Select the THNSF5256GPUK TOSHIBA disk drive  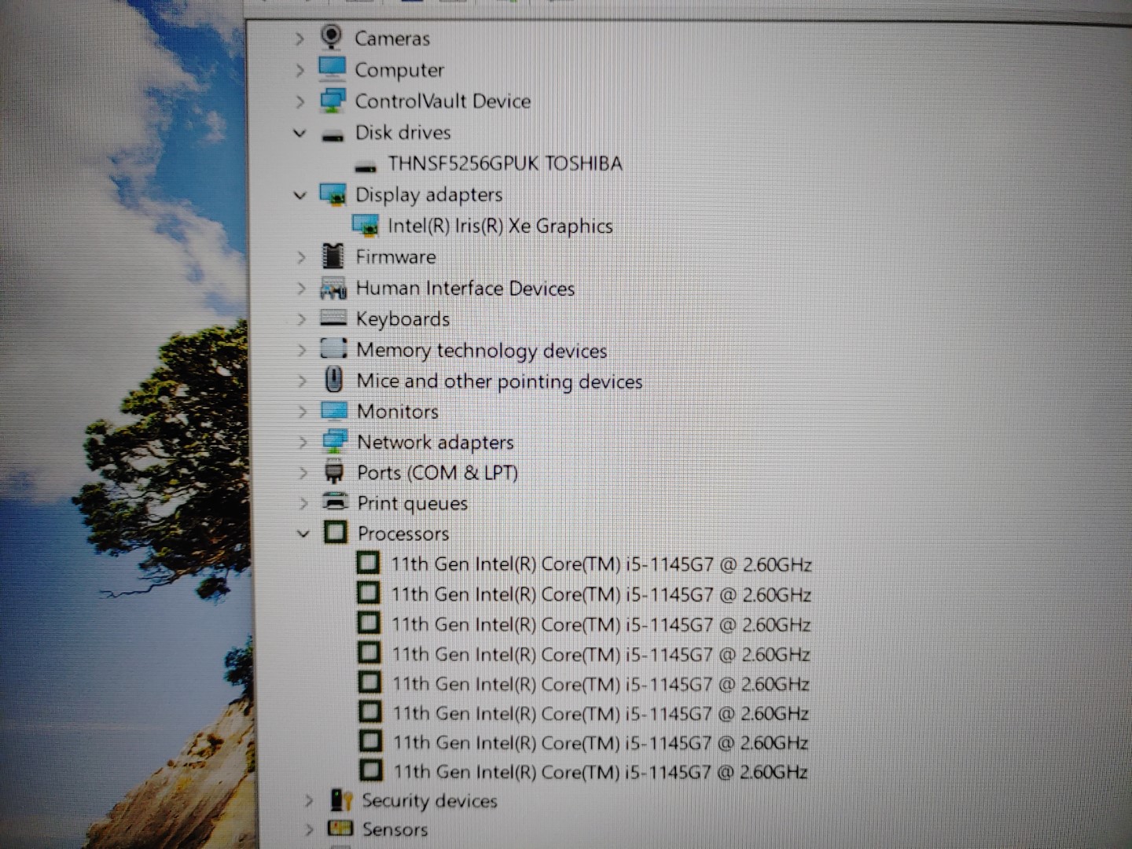[504, 164]
